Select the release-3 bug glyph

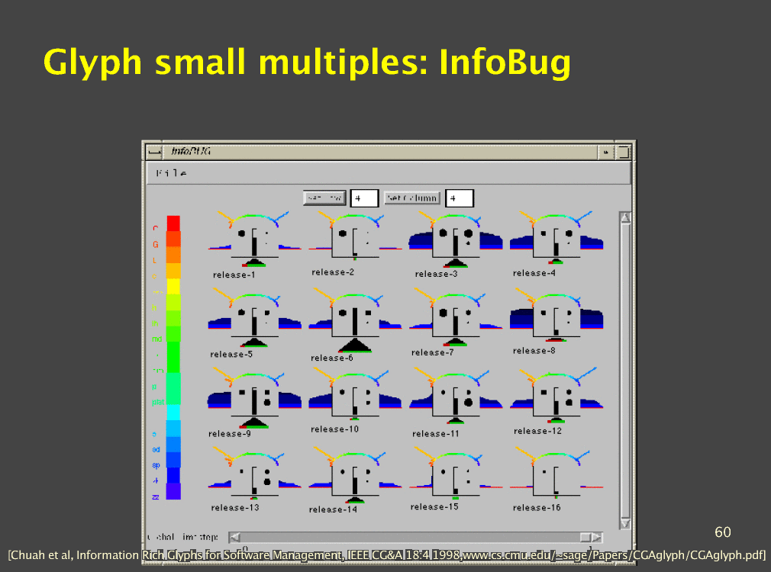(x=456, y=239)
